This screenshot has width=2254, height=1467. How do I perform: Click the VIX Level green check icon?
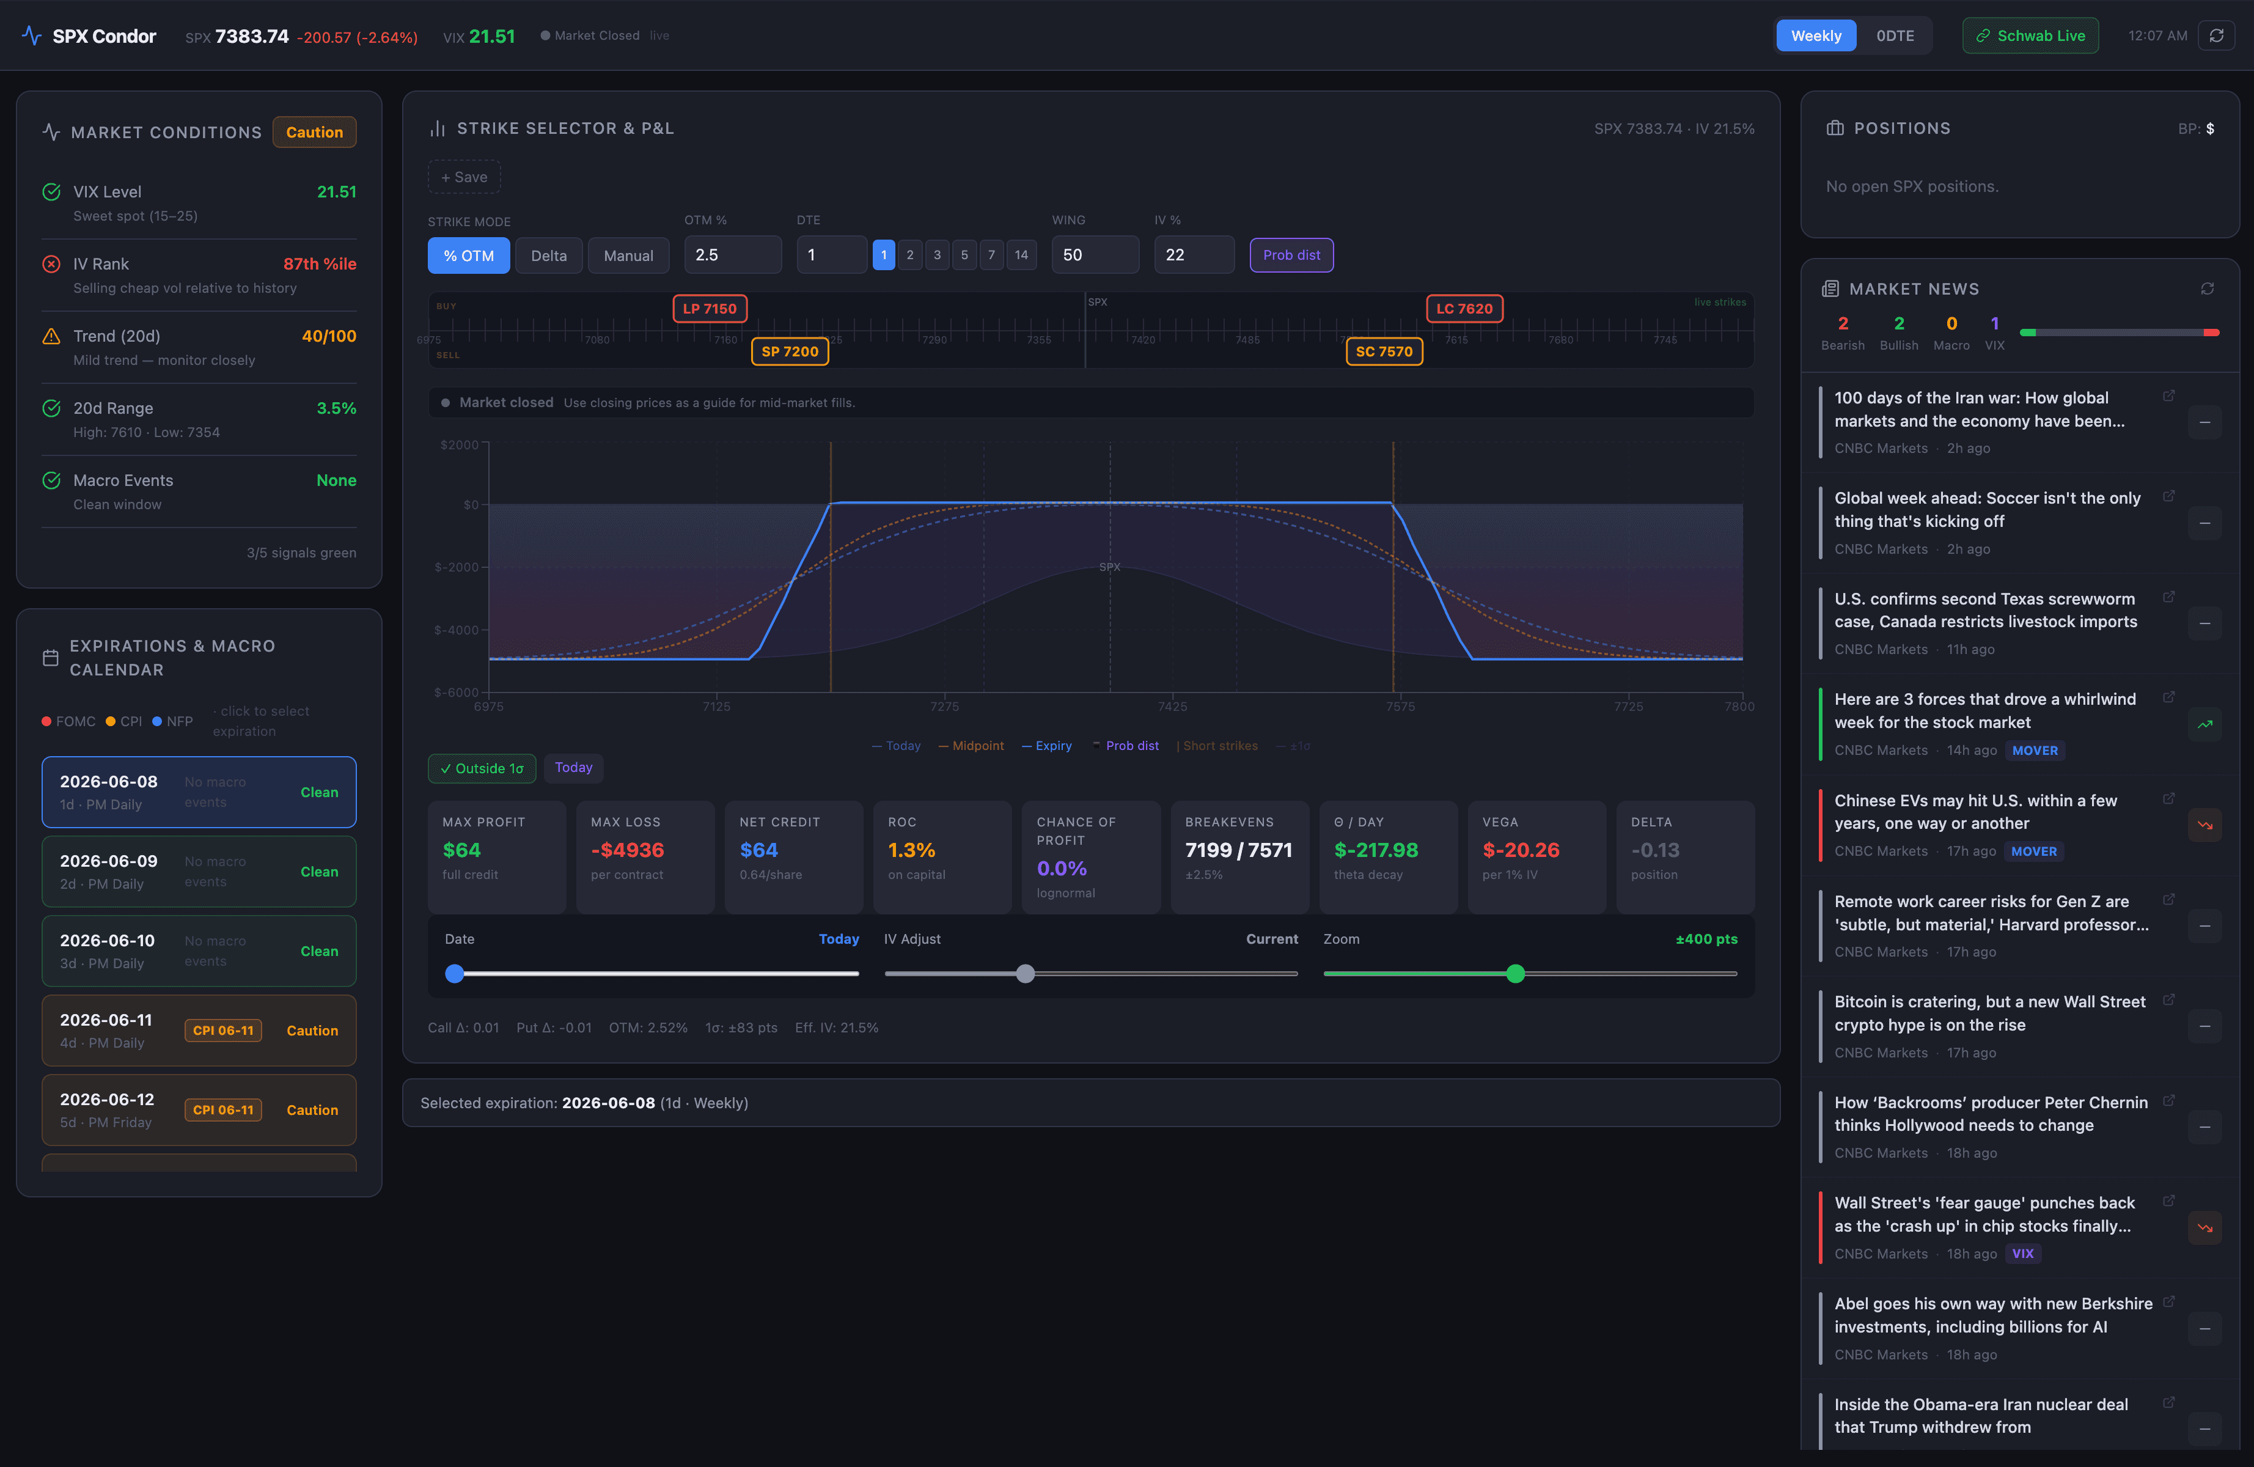[52, 193]
